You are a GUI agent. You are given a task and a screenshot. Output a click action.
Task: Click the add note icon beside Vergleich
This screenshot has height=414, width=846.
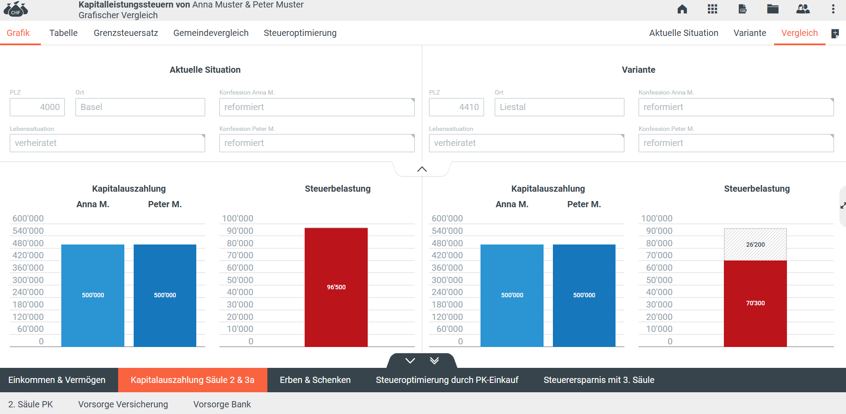pos(835,34)
